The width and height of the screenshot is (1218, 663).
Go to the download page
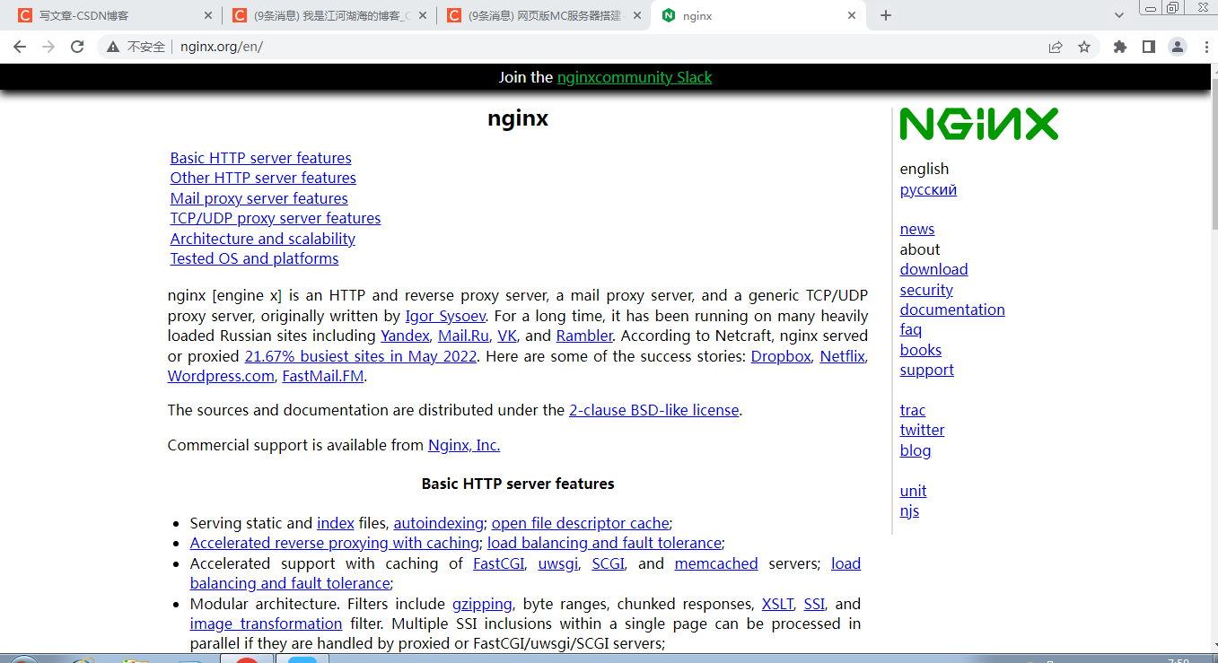tap(933, 269)
